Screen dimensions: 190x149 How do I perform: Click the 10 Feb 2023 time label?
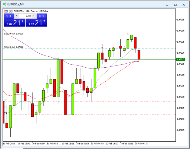[x=9, y=144]
